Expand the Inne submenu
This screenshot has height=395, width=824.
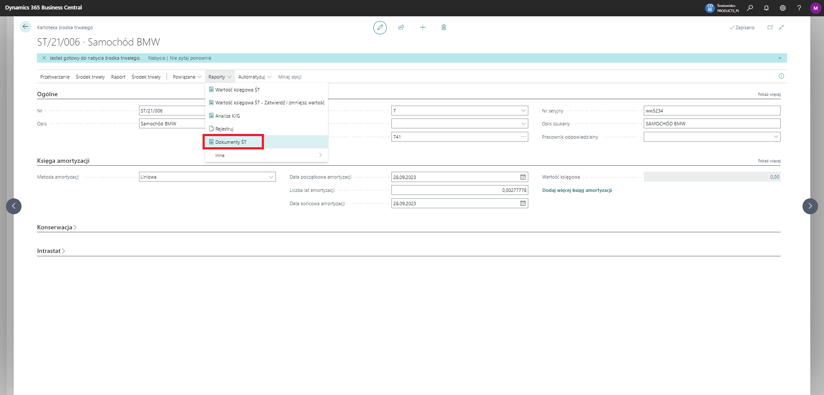point(266,155)
